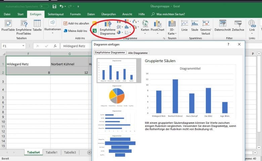The height and width of the screenshot is (161, 262).
Task: Click the Name Box showing F1
Action: [11, 46]
